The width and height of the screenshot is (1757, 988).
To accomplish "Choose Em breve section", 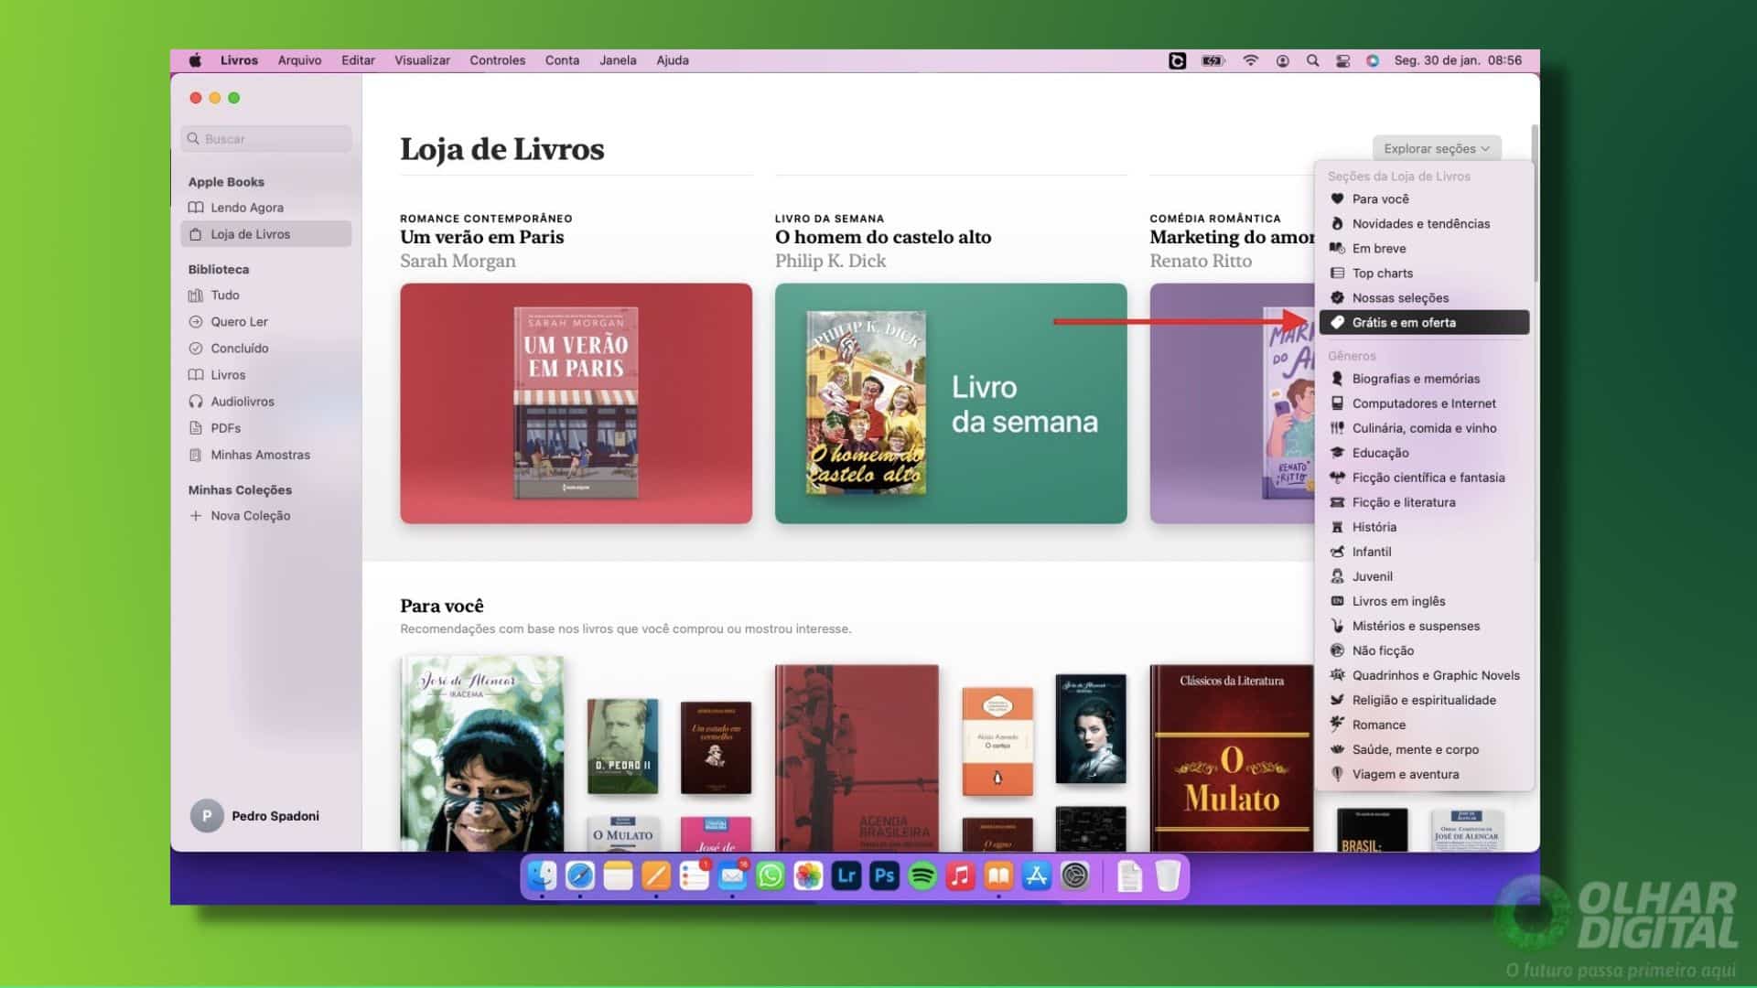I will [x=1424, y=249].
